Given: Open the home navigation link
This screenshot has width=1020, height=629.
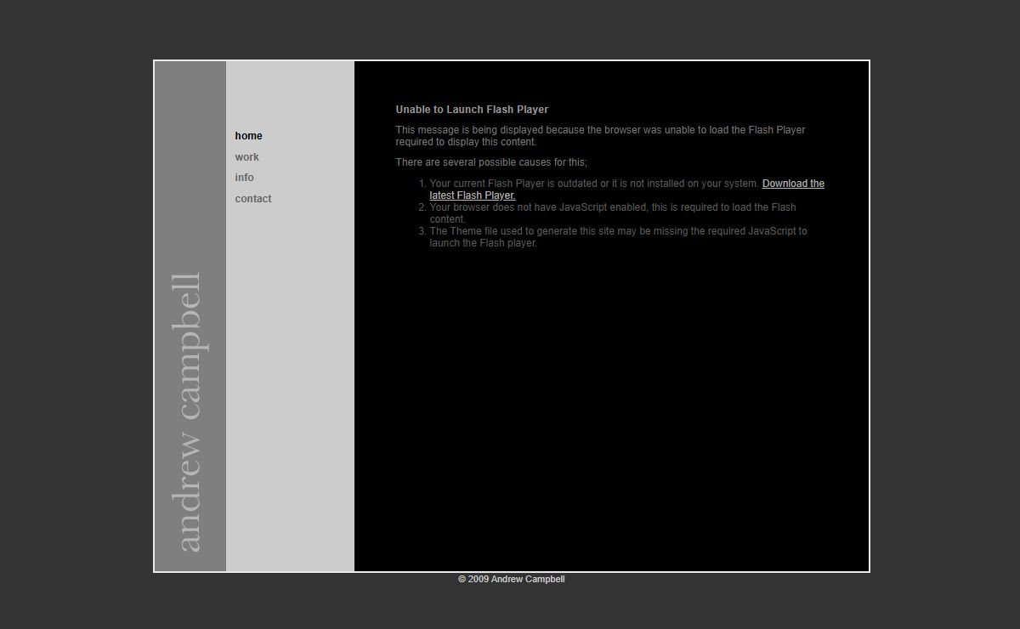Looking at the screenshot, I should click(248, 136).
